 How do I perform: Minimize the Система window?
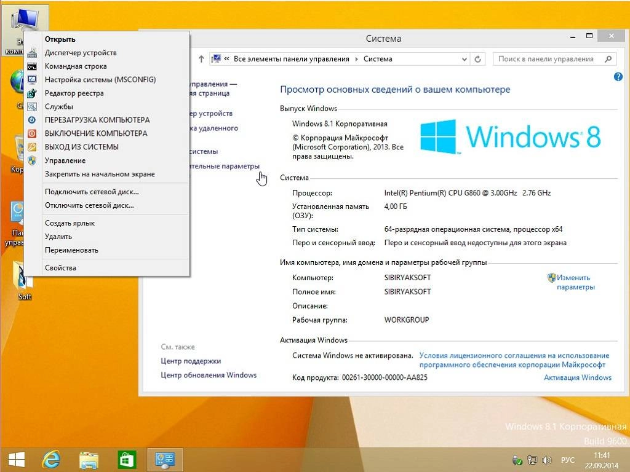(573, 36)
